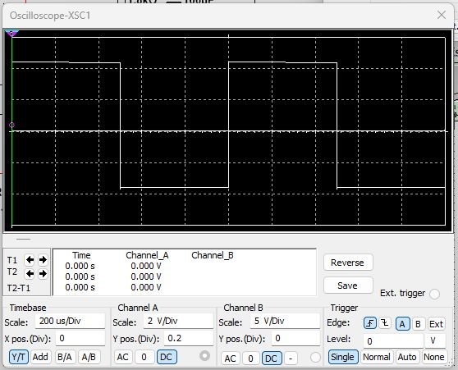Click the T1 cursor marker triangle

coord(11,33)
